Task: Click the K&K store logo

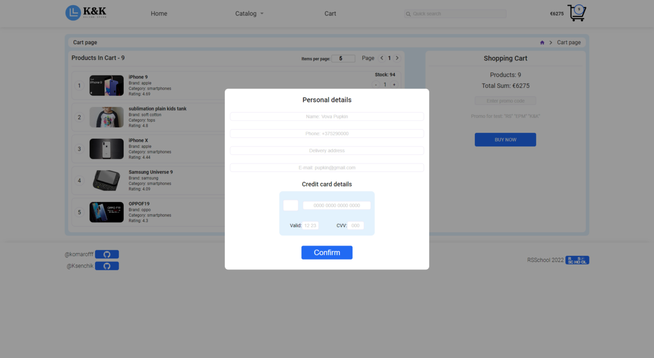Action: 86,13
